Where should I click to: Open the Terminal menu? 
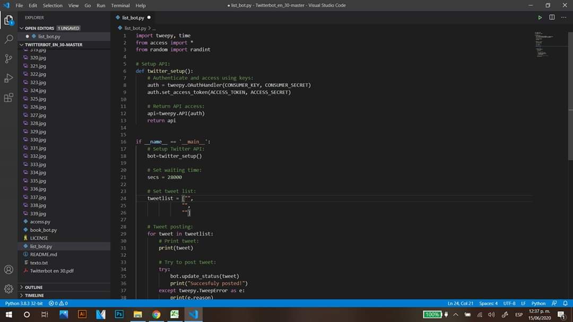120,5
